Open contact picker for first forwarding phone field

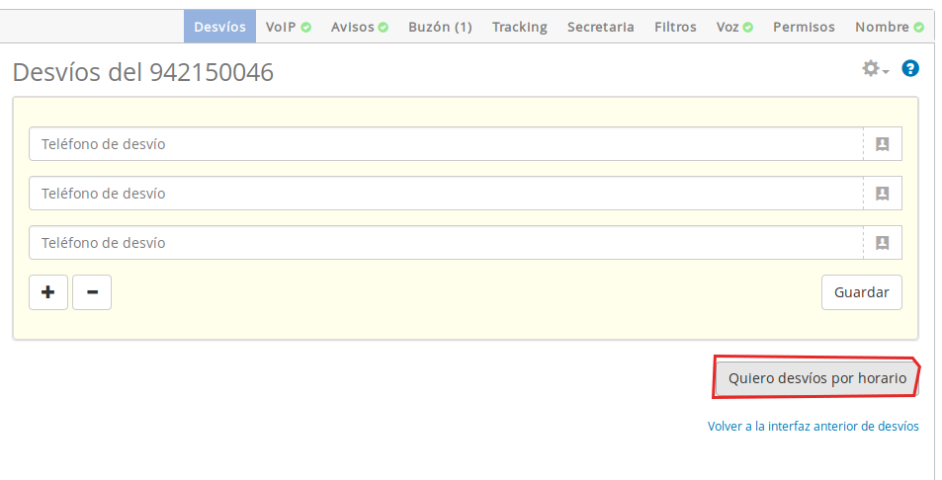pos(882,144)
